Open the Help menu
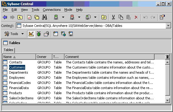The width and height of the screenshot is (173, 112). 79,10
